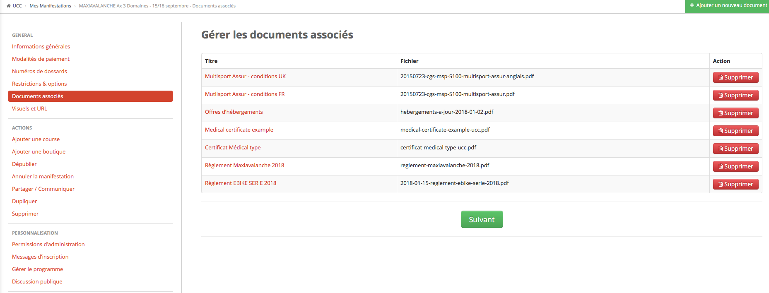Click Ajouter une boutique action link
This screenshot has width=769, height=293.
(39, 151)
